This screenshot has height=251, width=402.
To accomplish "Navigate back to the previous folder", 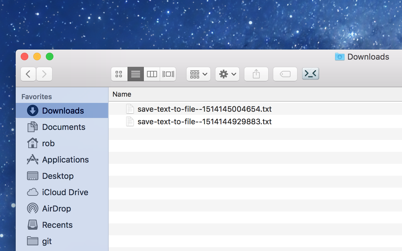I will point(28,74).
